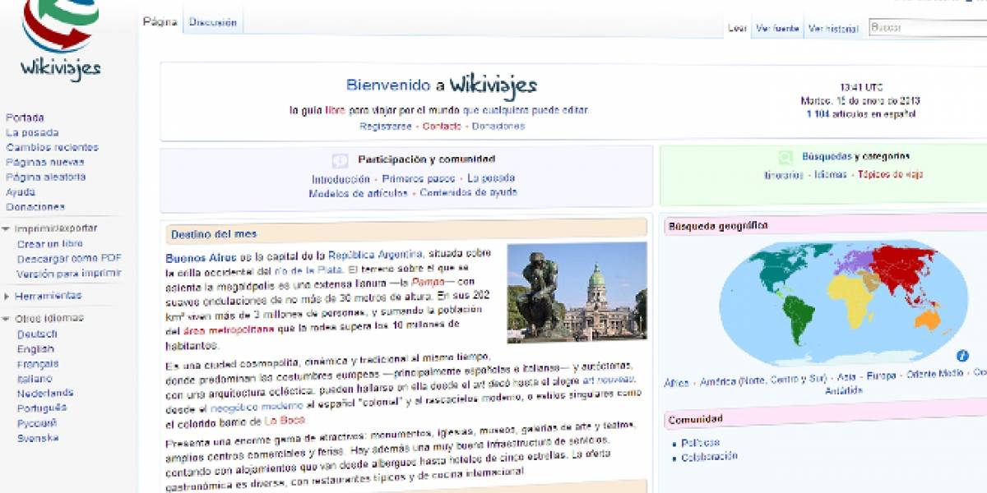The width and height of the screenshot is (987, 493).
Task: Open La posada sidebar link
Action: pyautogui.click(x=32, y=132)
